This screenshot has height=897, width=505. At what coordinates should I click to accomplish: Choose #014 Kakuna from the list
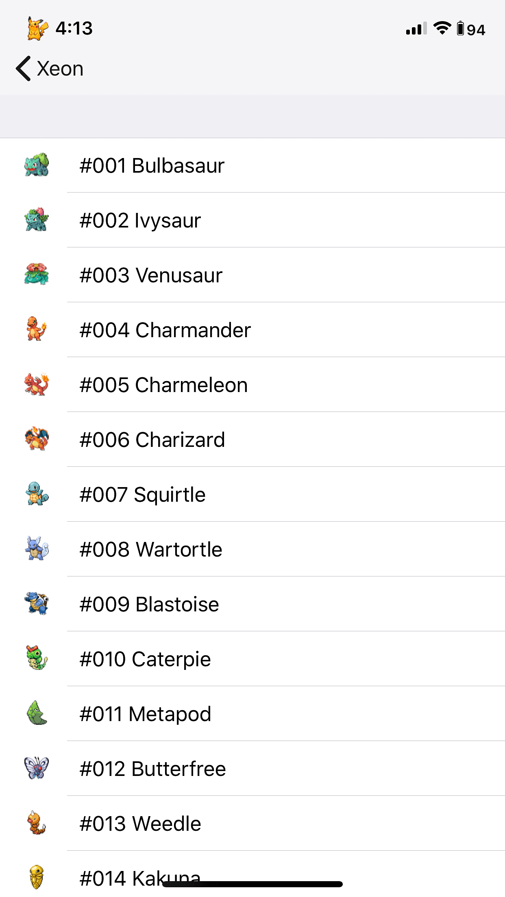point(252,874)
